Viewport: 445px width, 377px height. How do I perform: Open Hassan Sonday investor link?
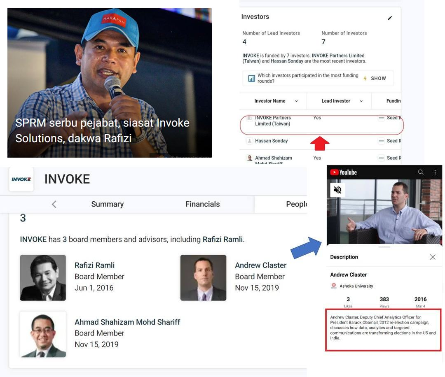click(271, 141)
